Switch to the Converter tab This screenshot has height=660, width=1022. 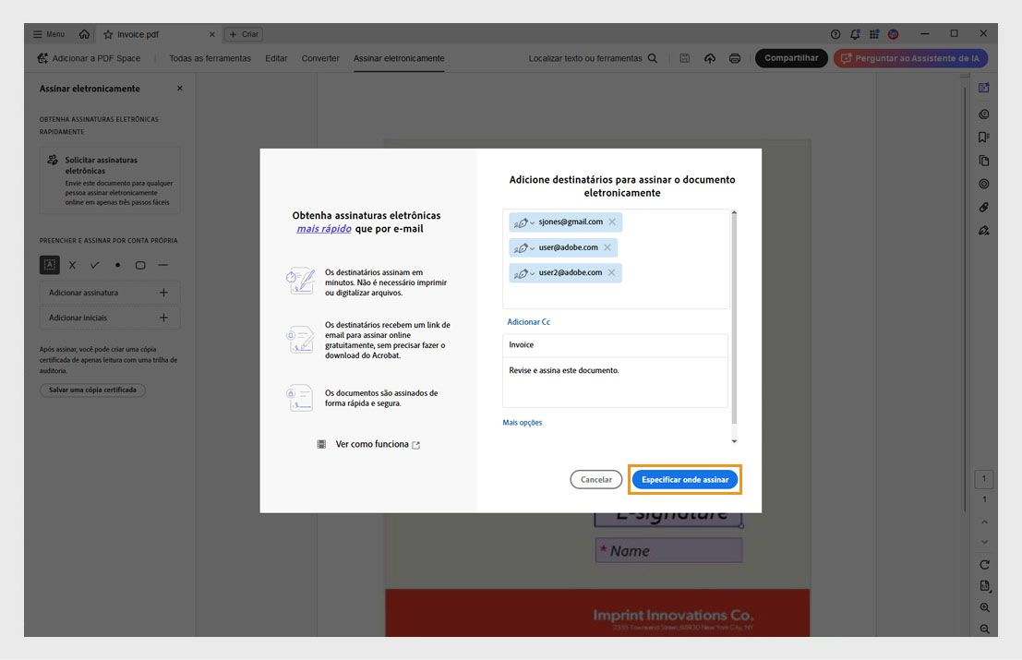pos(320,57)
